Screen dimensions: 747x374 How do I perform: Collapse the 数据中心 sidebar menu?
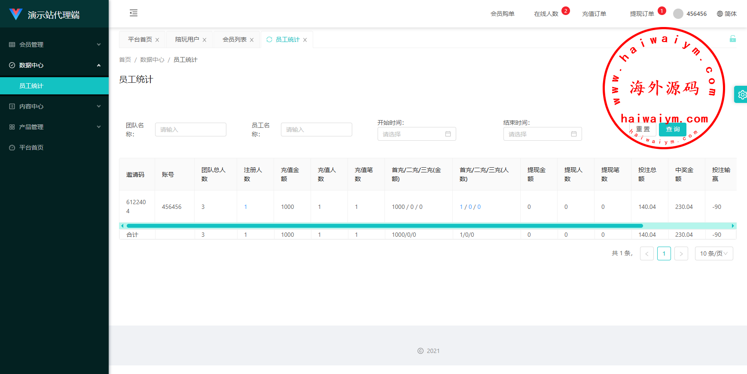pyautogui.click(x=54, y=65)
